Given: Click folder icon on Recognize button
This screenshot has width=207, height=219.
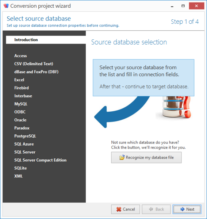Looking at the screenshot, I should click(122, 157).
